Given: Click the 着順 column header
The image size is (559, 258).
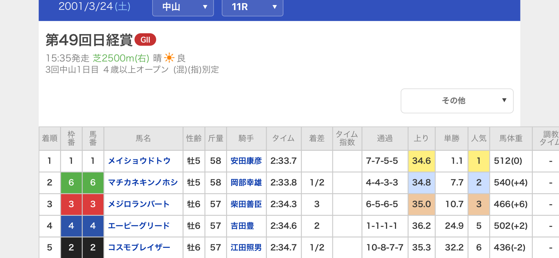Looking at the screenshot, I should tap(49, 138).
